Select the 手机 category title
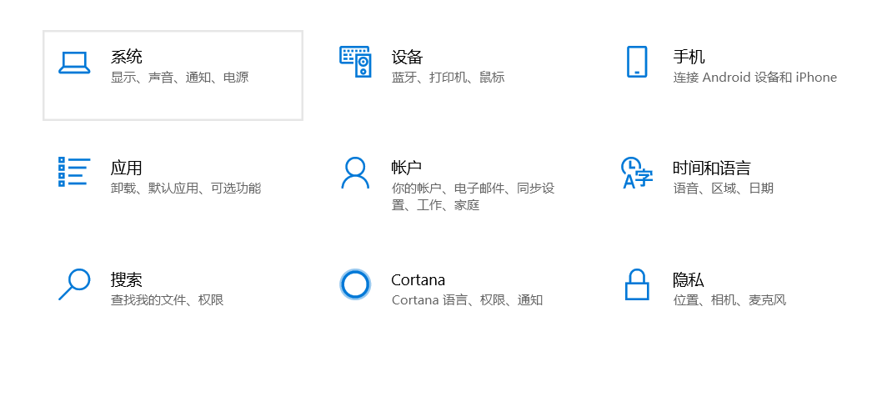This screenshot has width=877, height=397. coord(689,57)
